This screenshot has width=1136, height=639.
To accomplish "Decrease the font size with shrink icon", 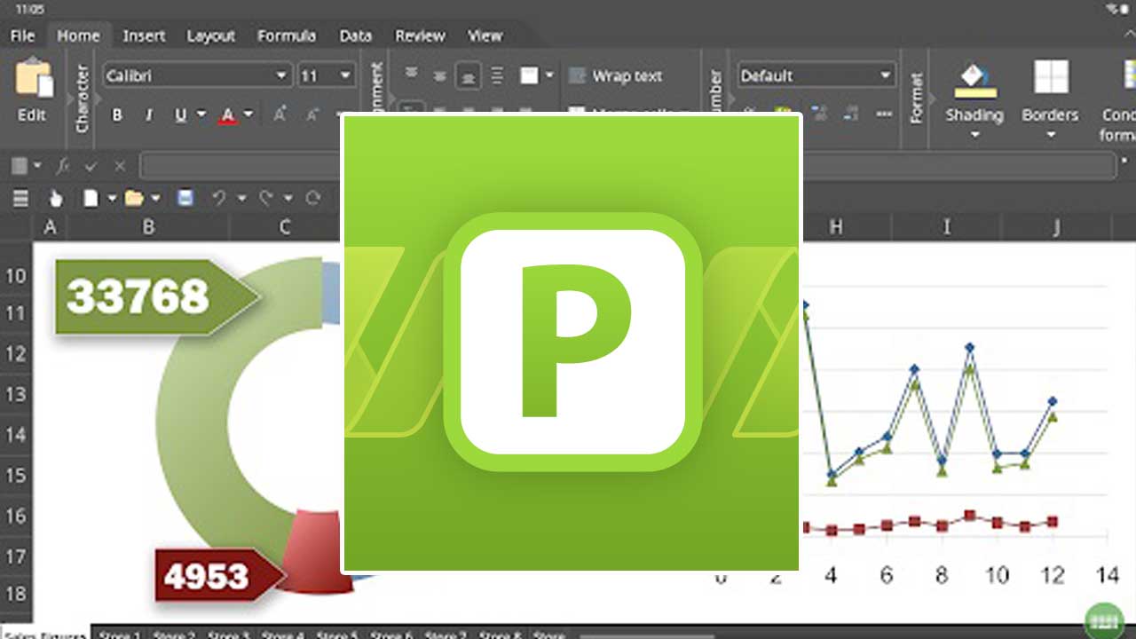I will pyautogui.click(x=312, y=114).
